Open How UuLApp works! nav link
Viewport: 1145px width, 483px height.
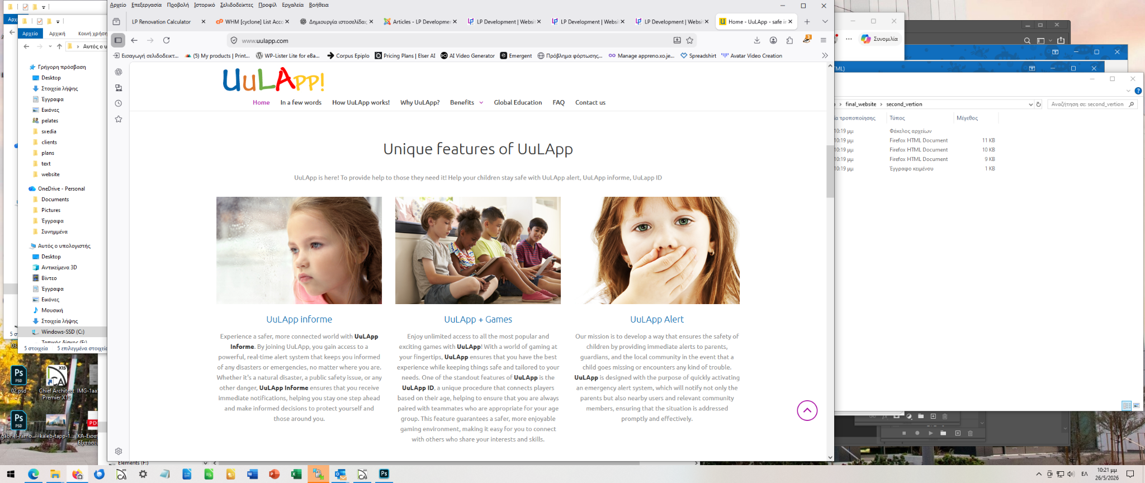pyautogui.click(x=361, y=103)
